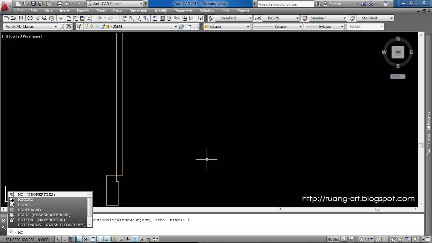The width and height of the screenshot is (432, 243).
Task: Select MO (PROPERTIES) suggestion
Action: pyautogui.click(x=48, y=194)
